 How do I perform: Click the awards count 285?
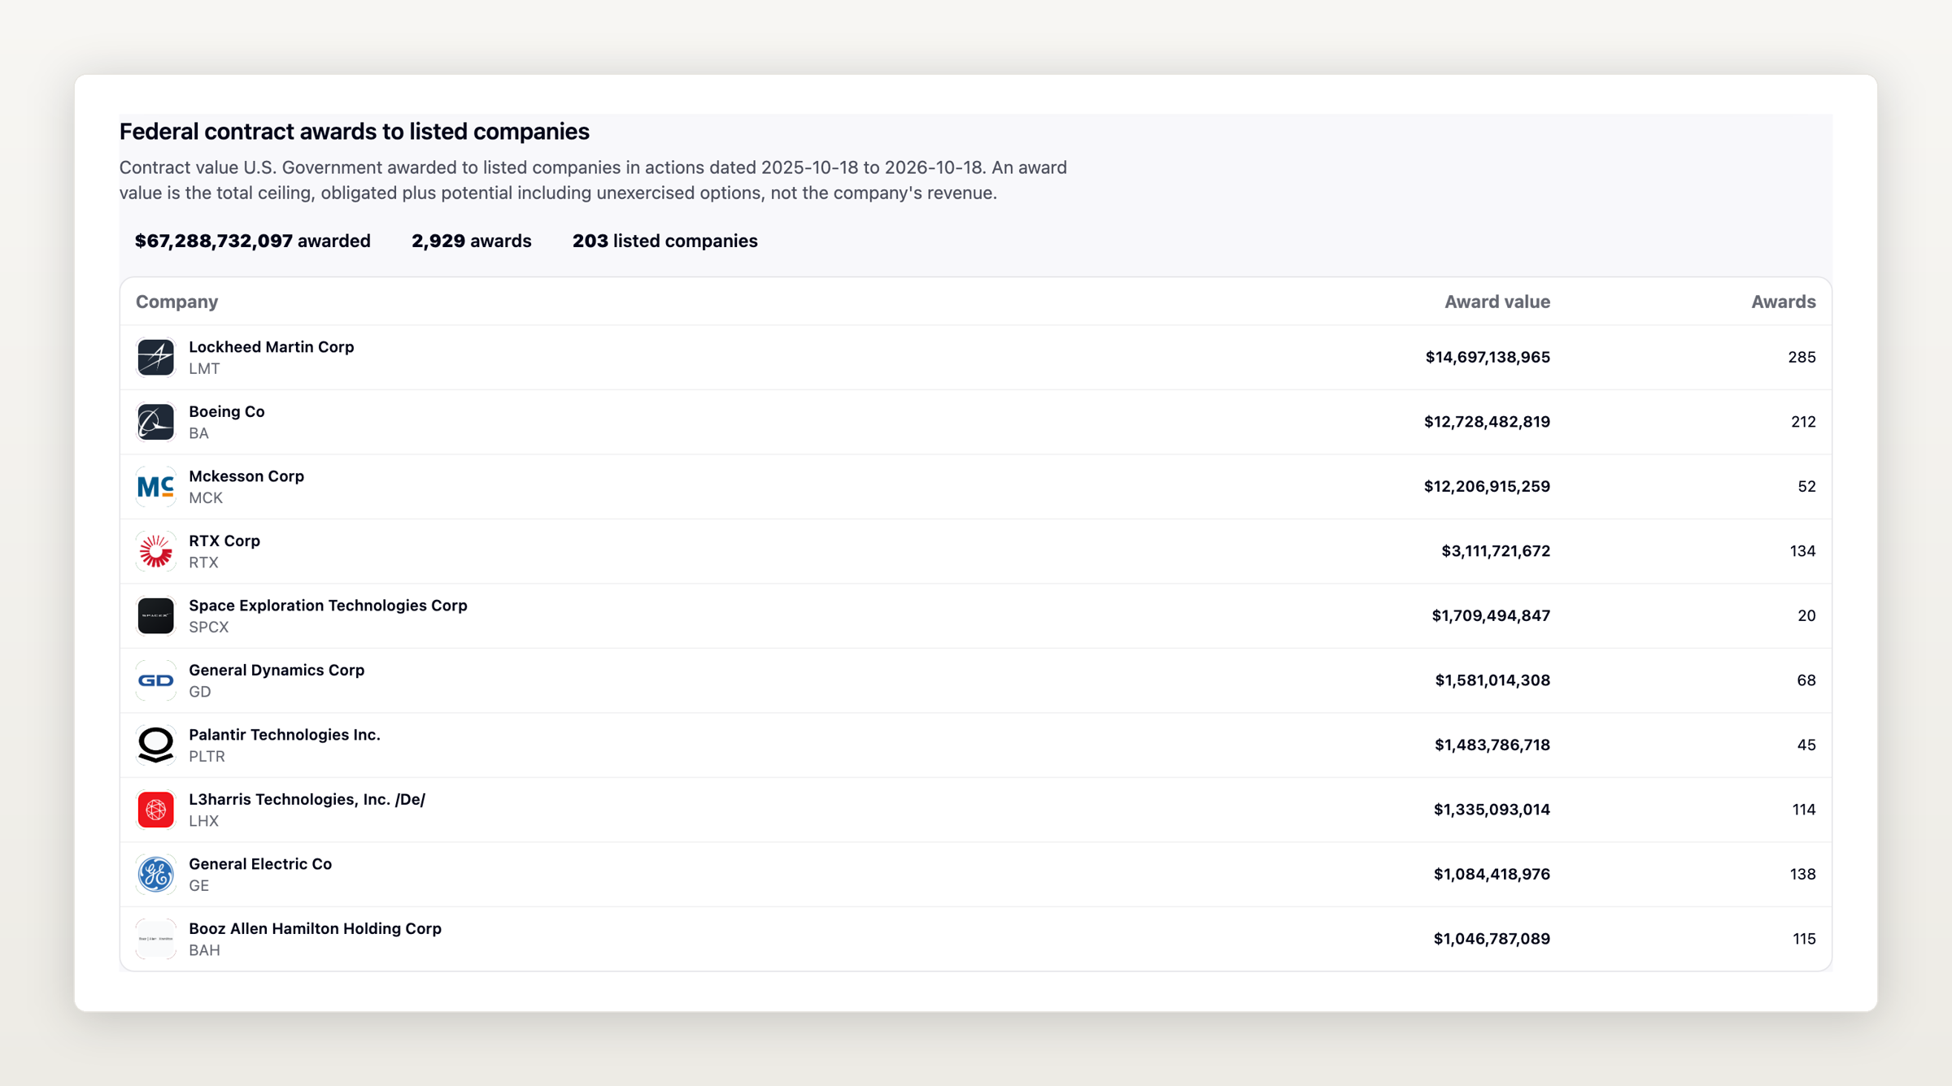point(1802,357)
